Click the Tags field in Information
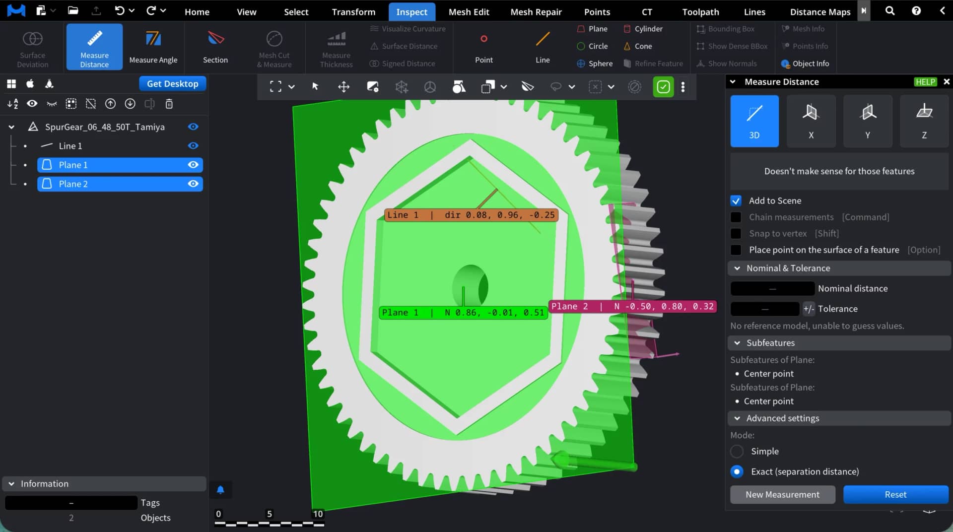953x532 pixels. tap(71, 503)
